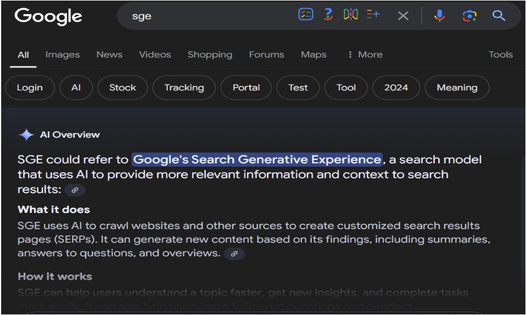The width and height of the screenshot is (526, 315).
Task: Click the green split-compare icon
Action: tap(350, 15)
